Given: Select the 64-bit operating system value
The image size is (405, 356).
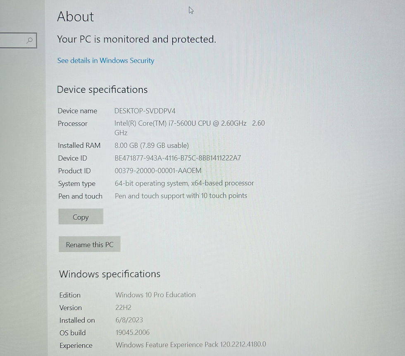Looking at the screenshot, I should [x=184, y=183].
